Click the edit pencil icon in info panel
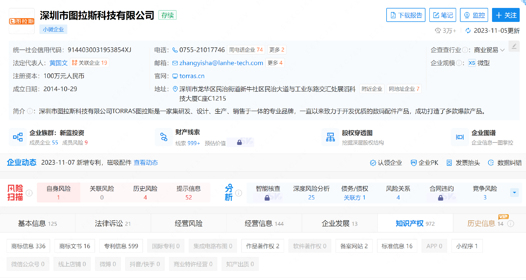Image resolution: width=526 pixels, height=280 pixels. coord(514,46)
